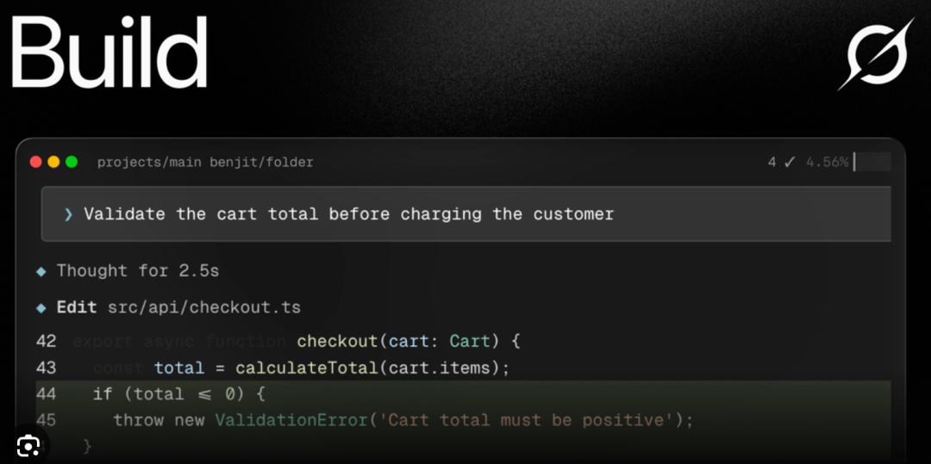931x464 pixels.
Task: Open image search with the lens icon
Action: tap(28, 445)
